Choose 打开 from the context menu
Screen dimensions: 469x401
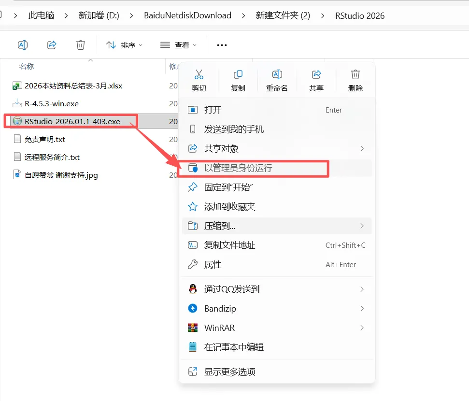(277, 110)
